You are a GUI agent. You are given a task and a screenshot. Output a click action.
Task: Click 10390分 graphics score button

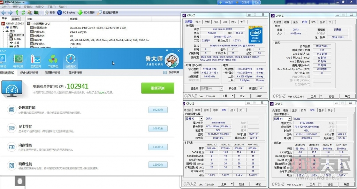(x=158, y=128)
